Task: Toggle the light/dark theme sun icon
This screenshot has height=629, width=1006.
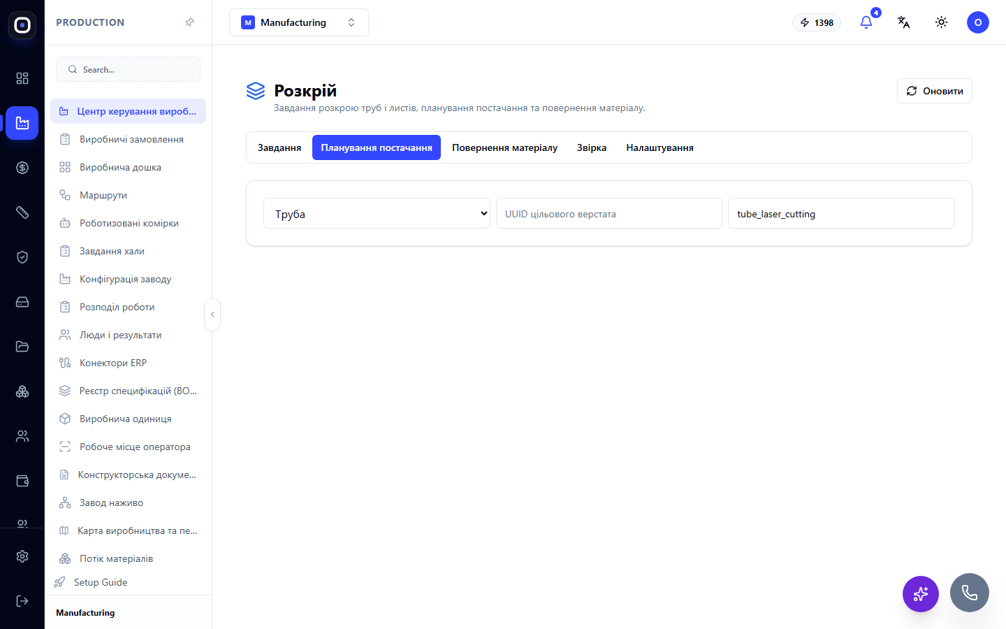Action: click(942, 22)
